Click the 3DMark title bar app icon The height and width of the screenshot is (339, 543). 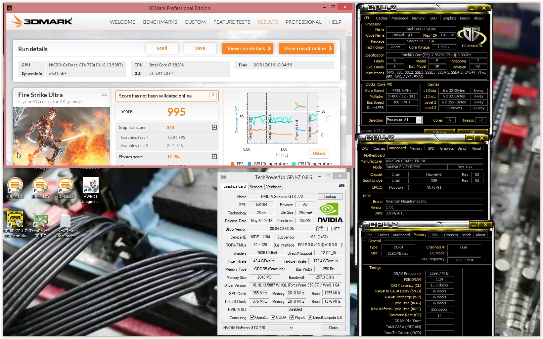[x=10, y=8]
